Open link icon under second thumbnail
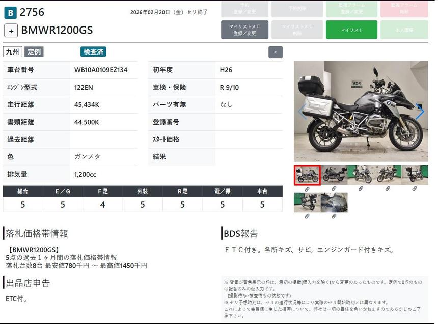This screenshot has width=438, height=324. (x=334, y=189)
